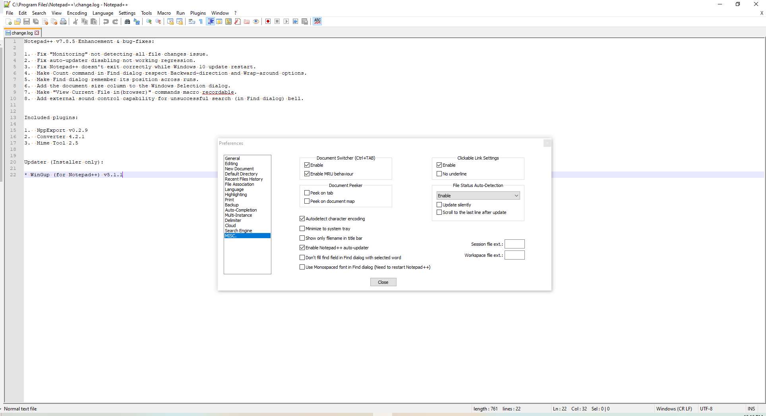Select Auto-Completion in Preferences list
The height and width of the screenshot is (416, 766).
(x=247, y=210)
